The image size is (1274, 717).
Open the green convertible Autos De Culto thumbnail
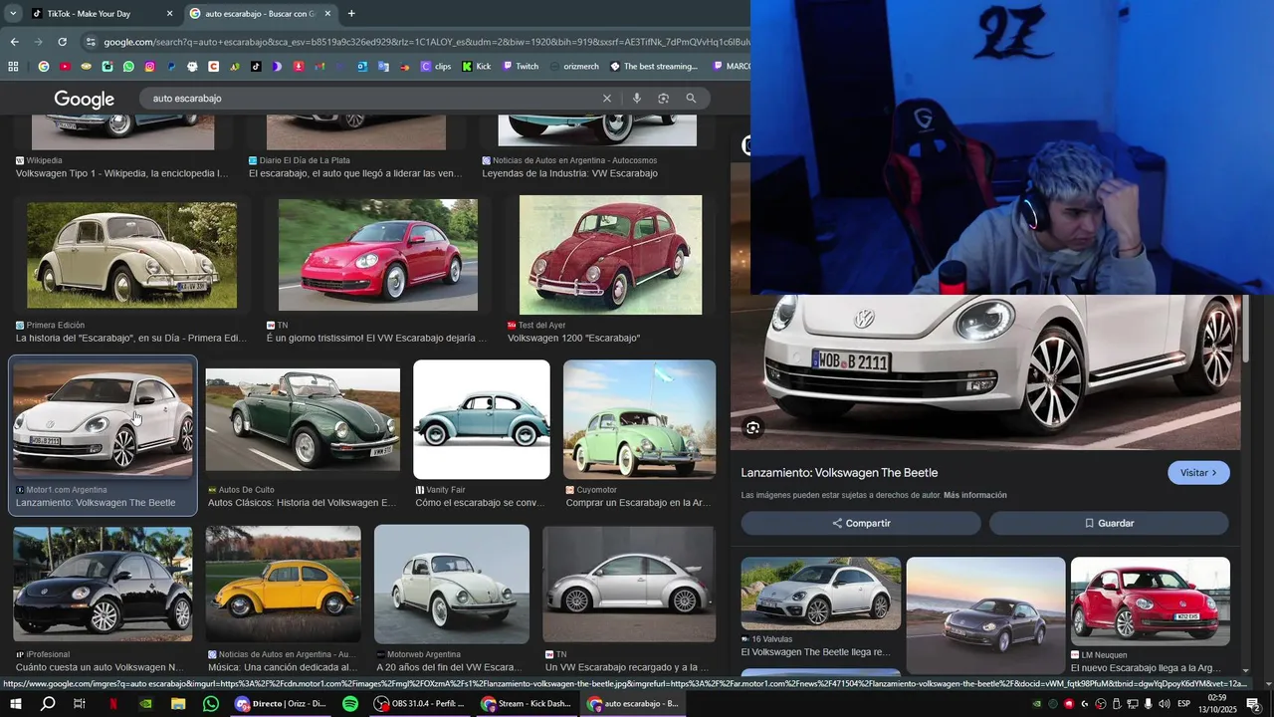(303, 419)
